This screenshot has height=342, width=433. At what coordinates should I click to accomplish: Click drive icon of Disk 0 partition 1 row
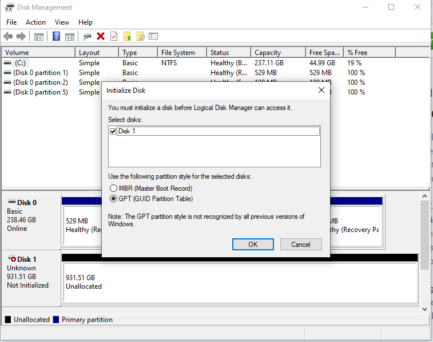coord(7,73)
